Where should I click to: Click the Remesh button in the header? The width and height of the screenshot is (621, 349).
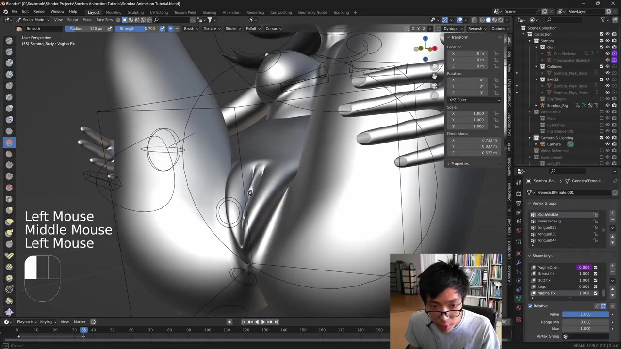(x=475, y=28)
